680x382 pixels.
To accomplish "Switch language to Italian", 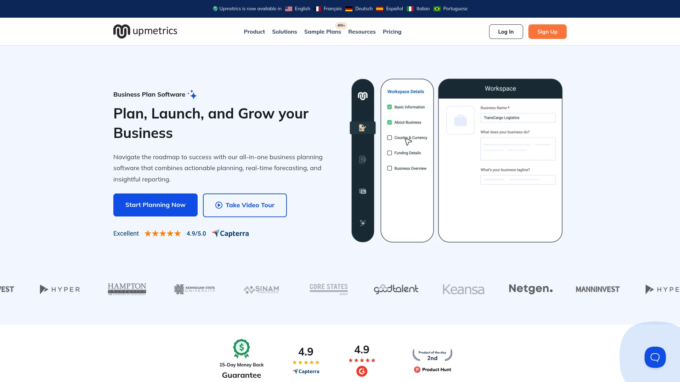I will pos(423,9).
